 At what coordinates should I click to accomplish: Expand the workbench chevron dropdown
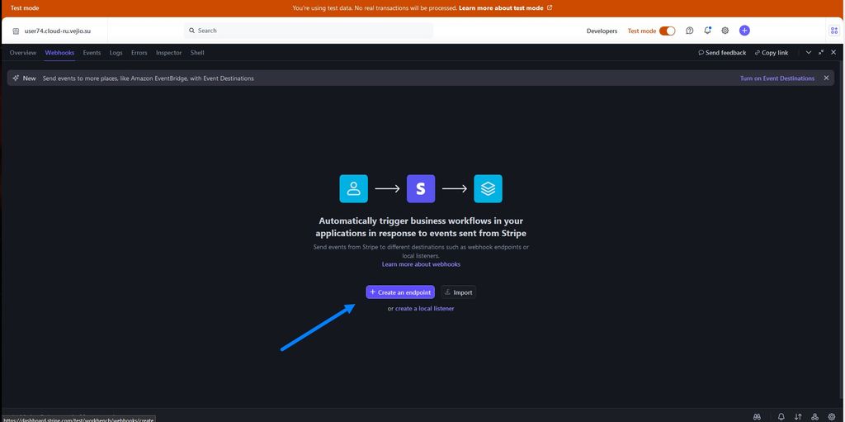pyautogui.click(x=809, y=52)
